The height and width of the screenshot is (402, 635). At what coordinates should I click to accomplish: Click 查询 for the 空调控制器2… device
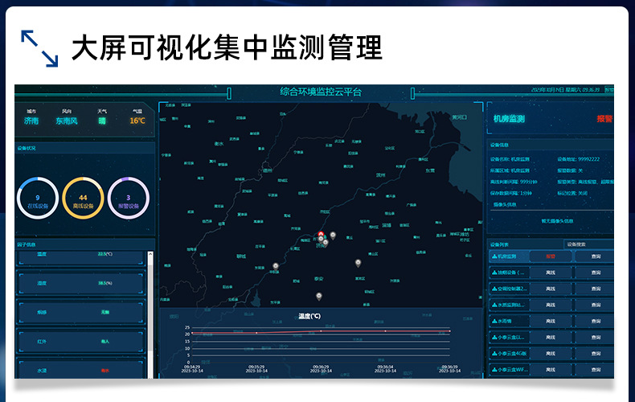596,289
